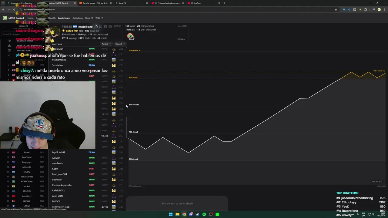
Task: Click the pickaxe icon next to matebozo
Action: coord(96,26)
